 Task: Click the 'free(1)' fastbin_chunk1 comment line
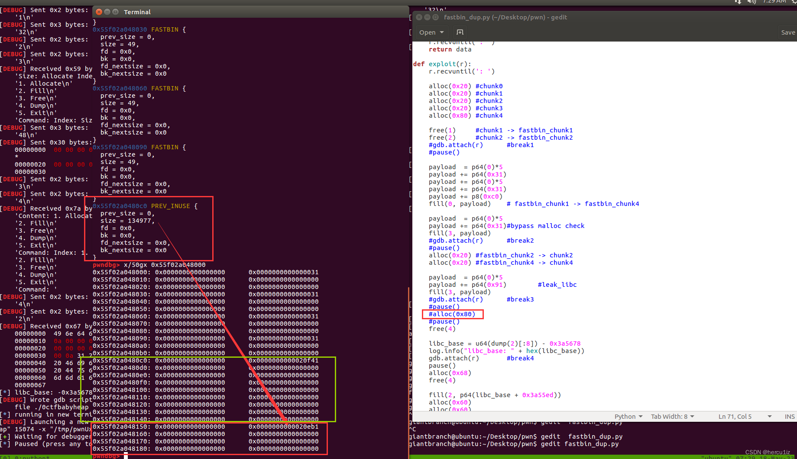[501, 130]
